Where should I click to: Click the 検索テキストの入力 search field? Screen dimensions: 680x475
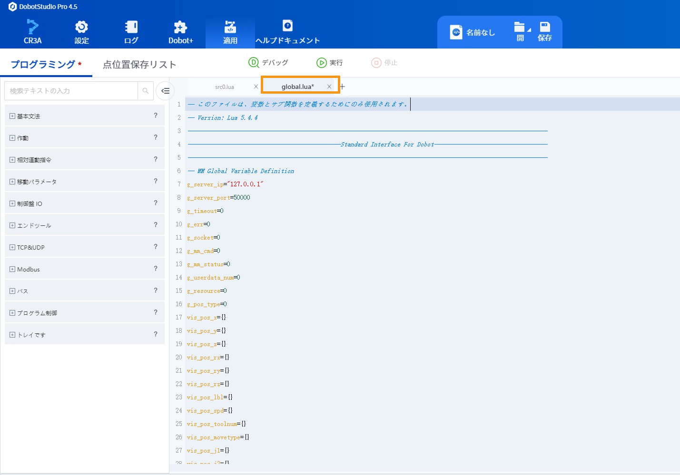pos(71,91)
